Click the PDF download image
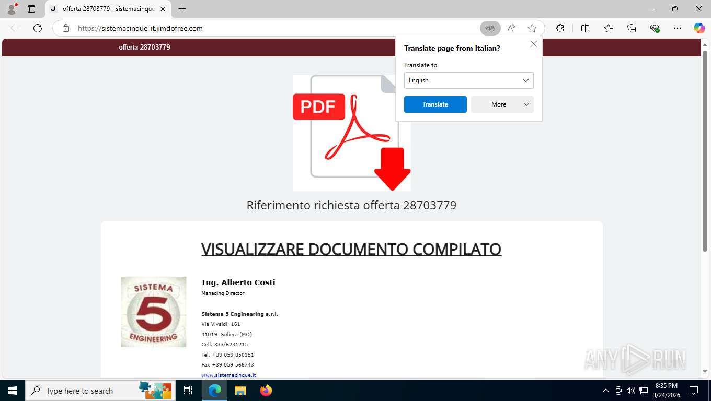711x401 pixels. pos(352,133)
